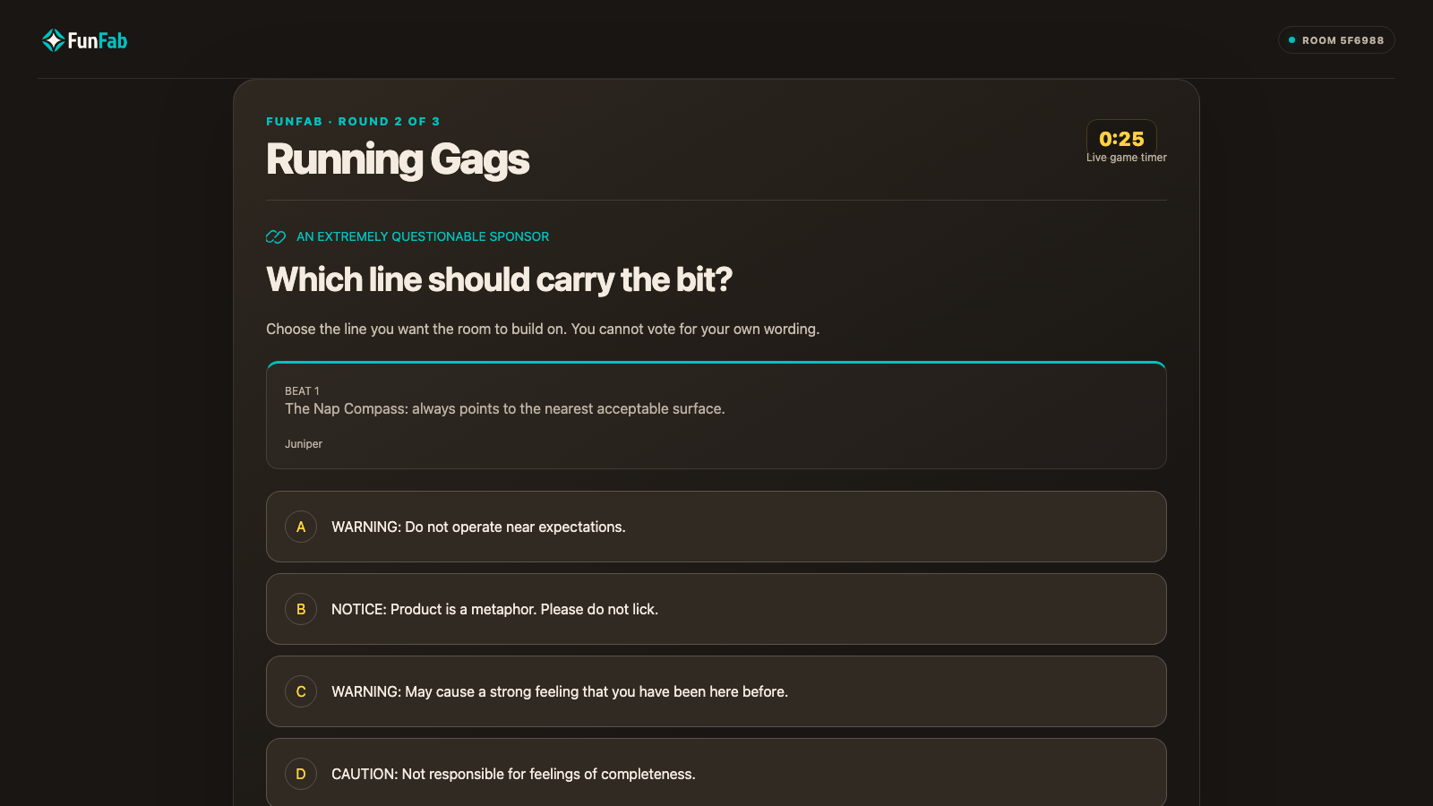Click the 'Which line should carry the bit?' heading
The image size is (1433, 806).
499,280
